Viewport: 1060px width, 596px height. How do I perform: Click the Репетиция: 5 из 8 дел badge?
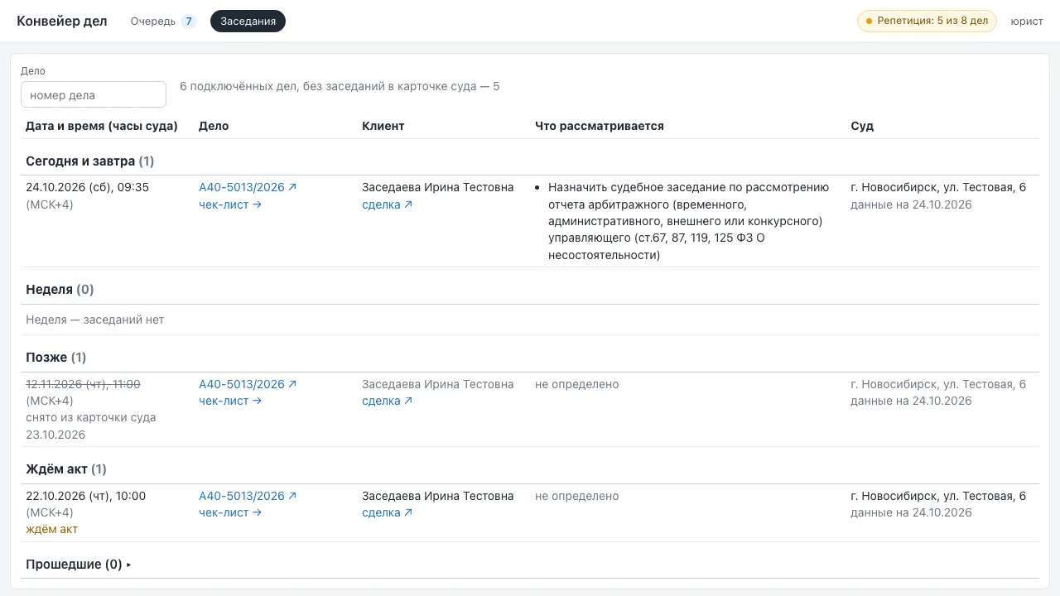point(927,21)
